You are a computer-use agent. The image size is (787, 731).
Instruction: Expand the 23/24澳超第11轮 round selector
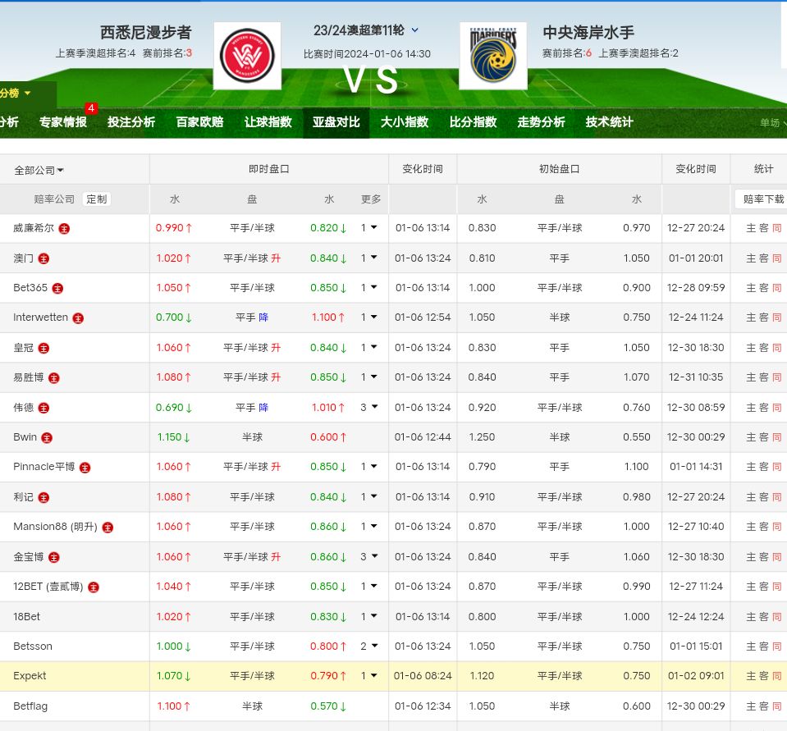(414, 30)
